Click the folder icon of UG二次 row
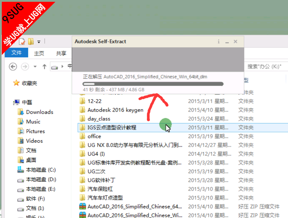This screenshot has height=218, width=288. pyautogui.click(x=82, y=171)
